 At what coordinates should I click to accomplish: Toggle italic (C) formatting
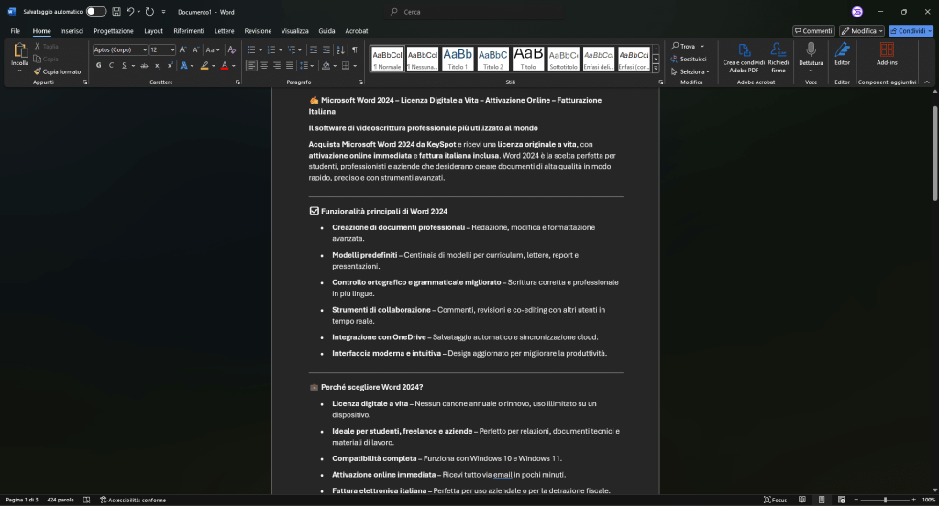click(111, 65)
